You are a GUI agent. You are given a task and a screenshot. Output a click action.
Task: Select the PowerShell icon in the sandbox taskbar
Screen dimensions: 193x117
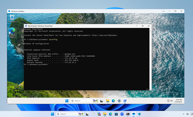(125, 101)
